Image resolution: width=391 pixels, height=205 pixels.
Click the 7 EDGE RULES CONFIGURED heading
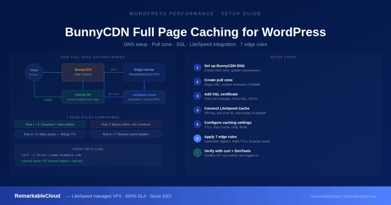tap(93, 117)
